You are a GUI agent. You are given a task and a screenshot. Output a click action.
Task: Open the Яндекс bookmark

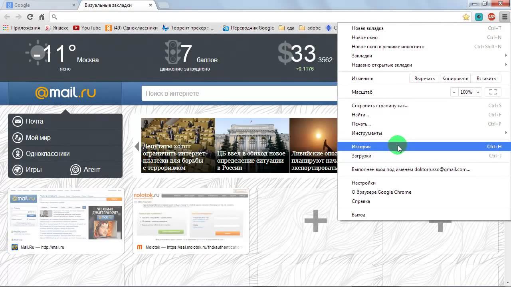click(x=56, y=28)
